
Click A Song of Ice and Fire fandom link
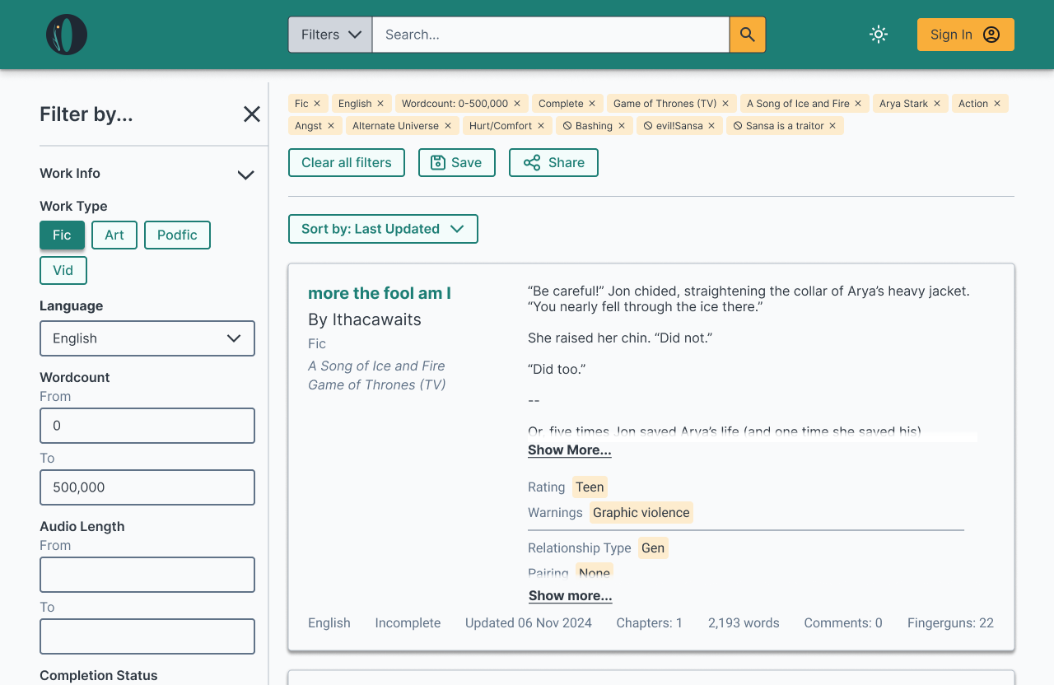tap(376, 366)
